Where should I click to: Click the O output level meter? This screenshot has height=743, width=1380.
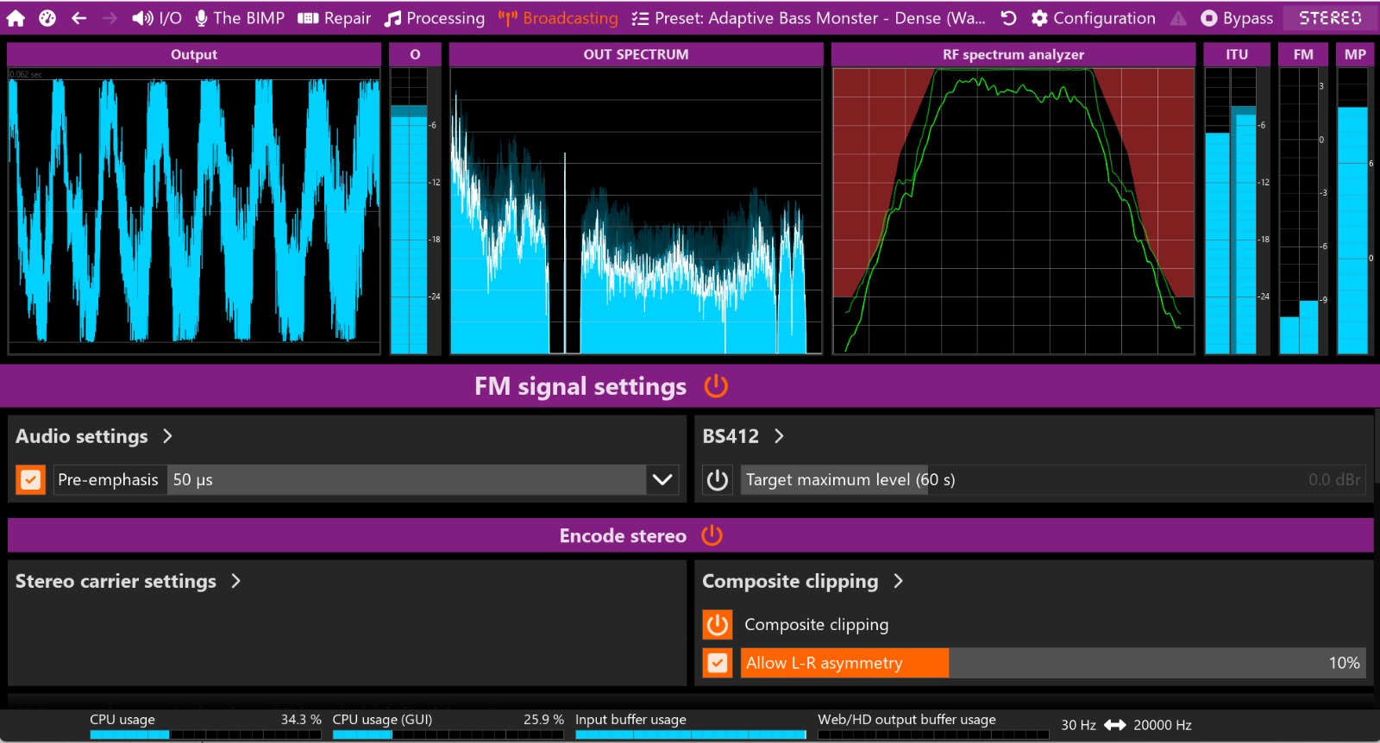point(415,211)
